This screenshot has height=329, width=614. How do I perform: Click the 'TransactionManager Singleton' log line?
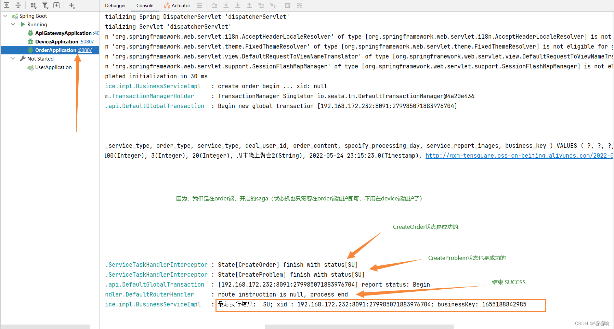[x=346, y=96]
